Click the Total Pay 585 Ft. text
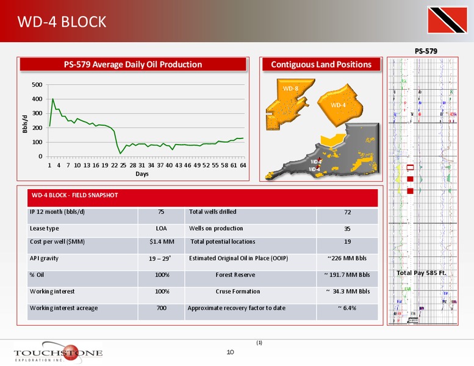 (x=422, y=273)
